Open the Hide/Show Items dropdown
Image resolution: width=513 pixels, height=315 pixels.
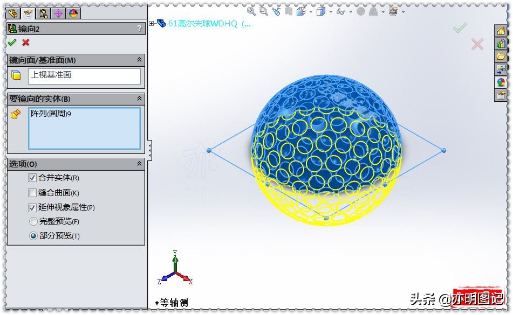click(351, 12)
